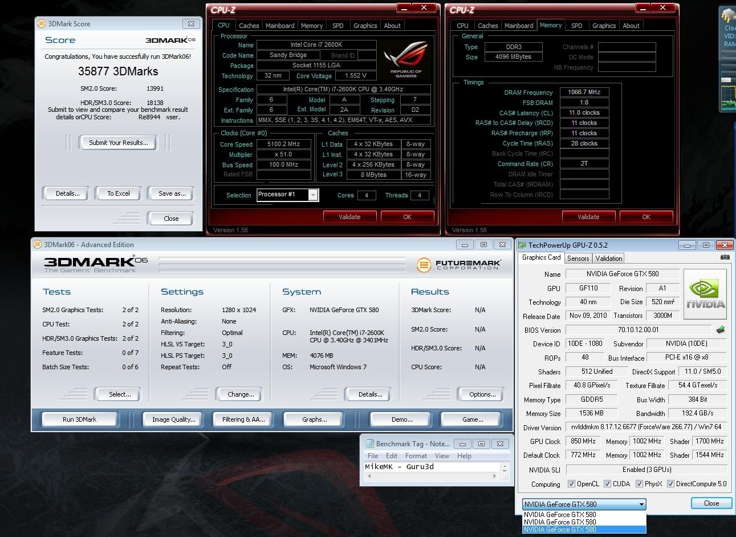736x537 pixels.
Task: Open the View menu in Notepad
Action: [x=442, y=456]
